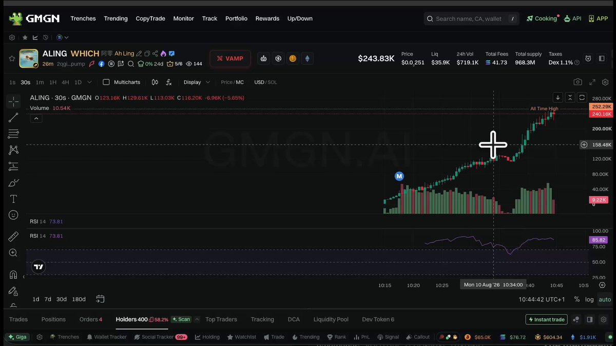
Task: Collapse the indicator legend chevron under Volume
Action: pos(36,118)
